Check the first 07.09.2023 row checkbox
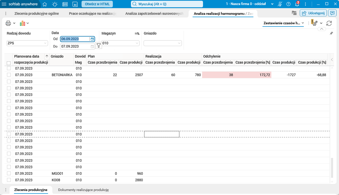The height and width of the screenshot is (195, 339). 9,68
